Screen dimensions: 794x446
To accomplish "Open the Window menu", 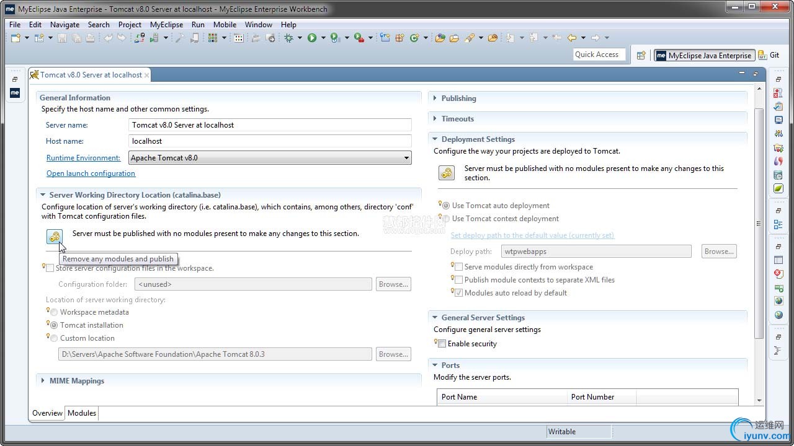I will (x=258, y=25).
